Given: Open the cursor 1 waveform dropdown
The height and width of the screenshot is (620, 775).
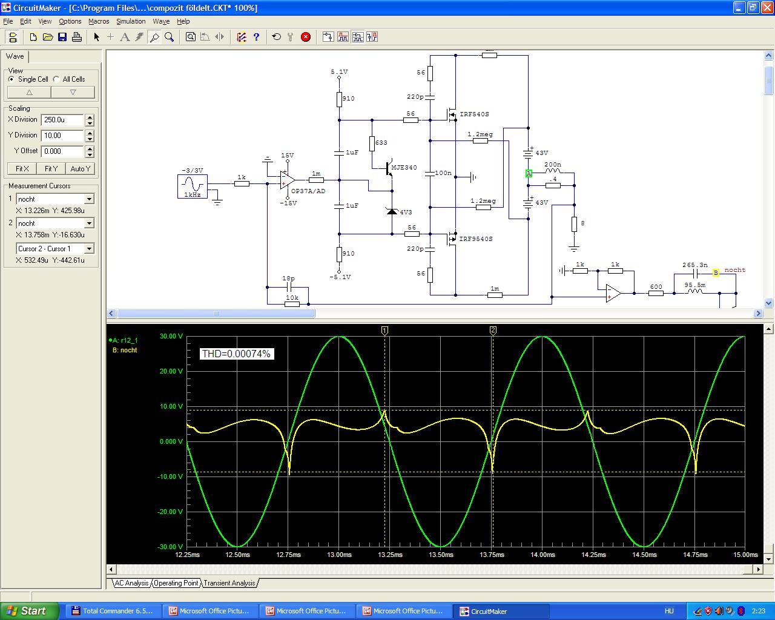Looking at the screenshot, I should click(x=89, y=199).
